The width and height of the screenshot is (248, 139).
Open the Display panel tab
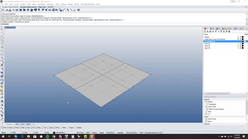[218, 29]
